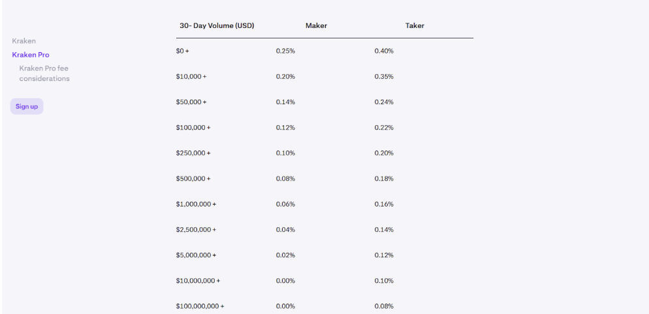
Task: Click the $10,000+ volume tier
Action: point(191,77)
